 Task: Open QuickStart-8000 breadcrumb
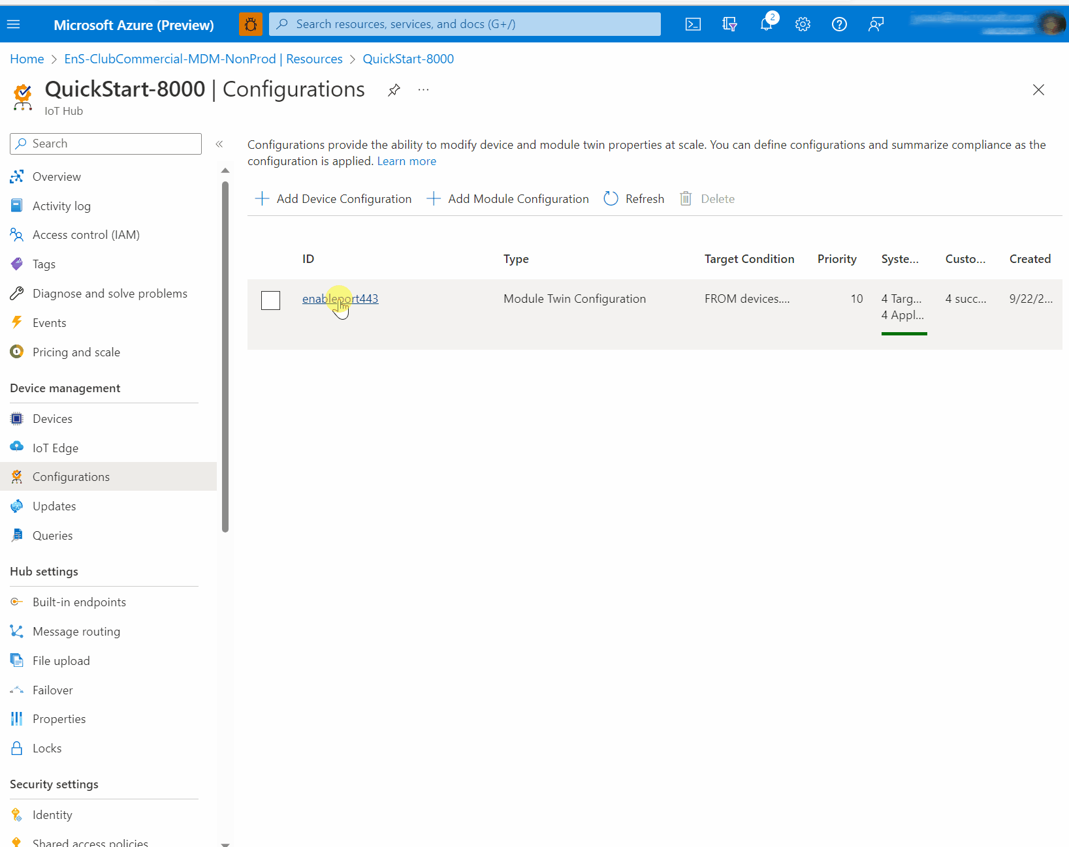tap(408, 59)
